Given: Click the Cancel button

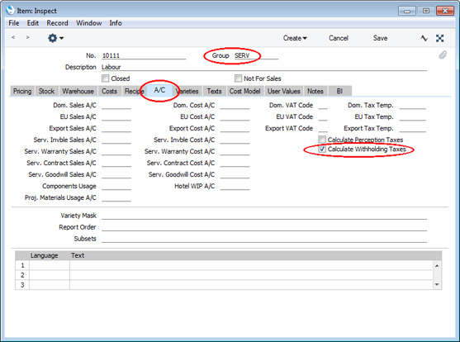Looking at the screenshot, I should click(339, 38).
